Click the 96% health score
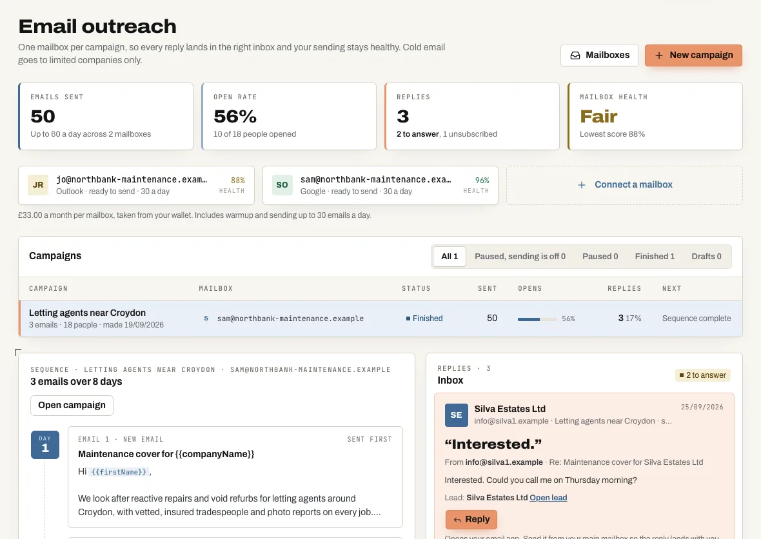Screen dimensions: 761x539 click(x=482, y=180)
